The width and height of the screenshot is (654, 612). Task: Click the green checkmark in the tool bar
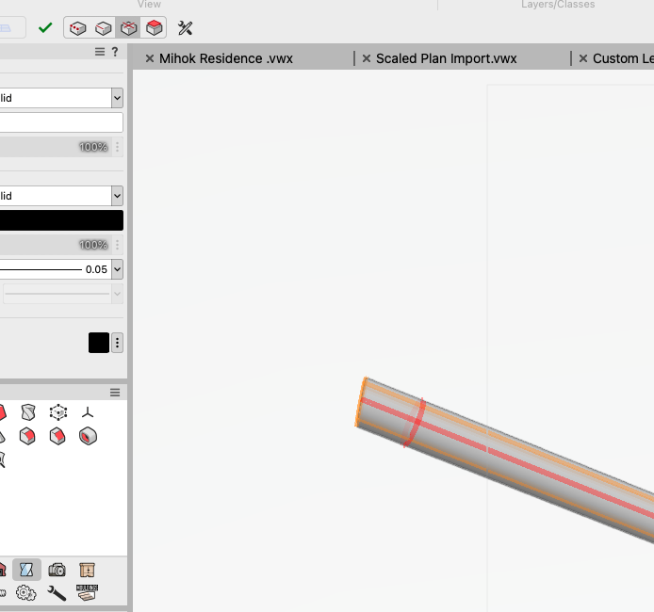click(x=44, y=28)
